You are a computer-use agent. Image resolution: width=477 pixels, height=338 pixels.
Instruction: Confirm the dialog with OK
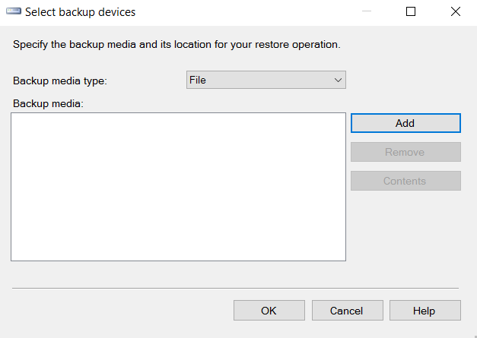pyautogui.click(x=269, y=311)
